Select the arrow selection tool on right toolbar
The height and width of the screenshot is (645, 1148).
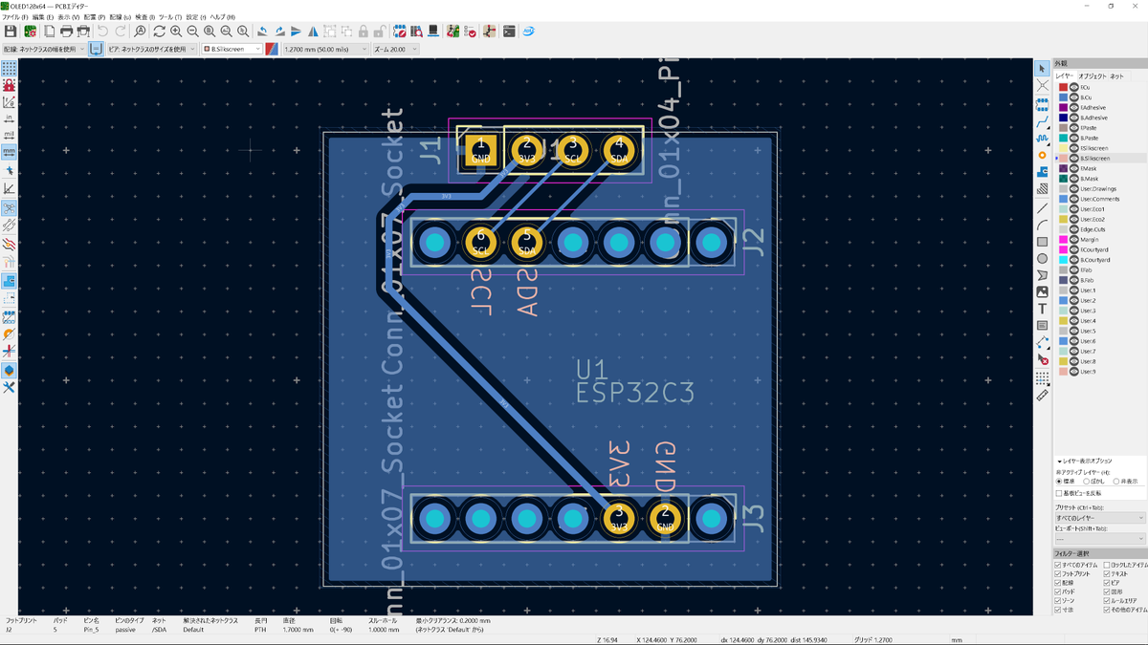[1042, 69]
